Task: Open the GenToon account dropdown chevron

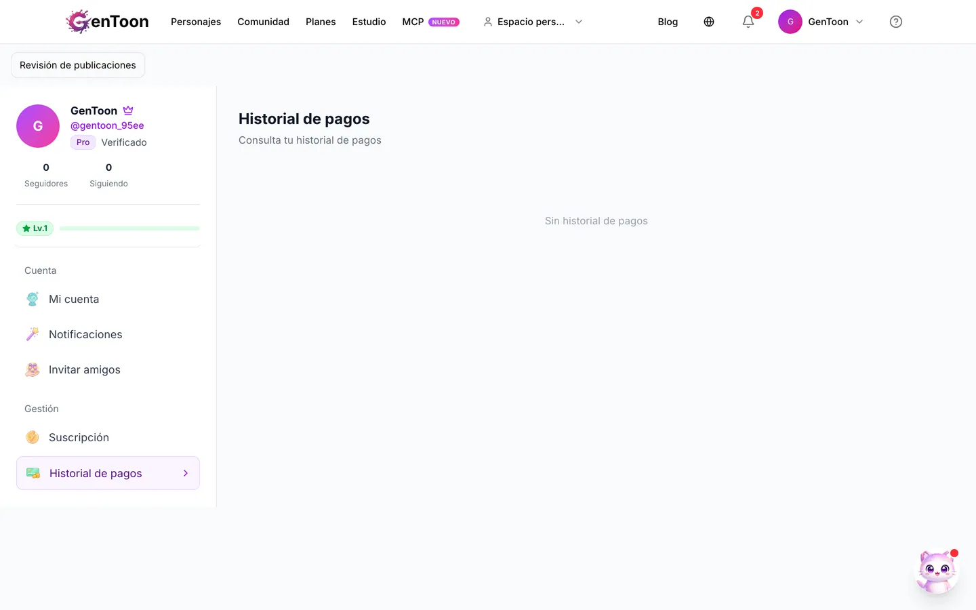Action: coord(859,22)
